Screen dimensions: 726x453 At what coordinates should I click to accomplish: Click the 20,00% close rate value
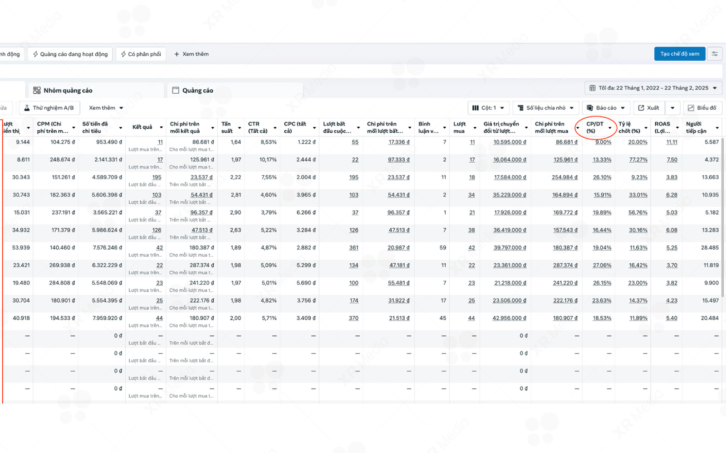pos(638,142)
